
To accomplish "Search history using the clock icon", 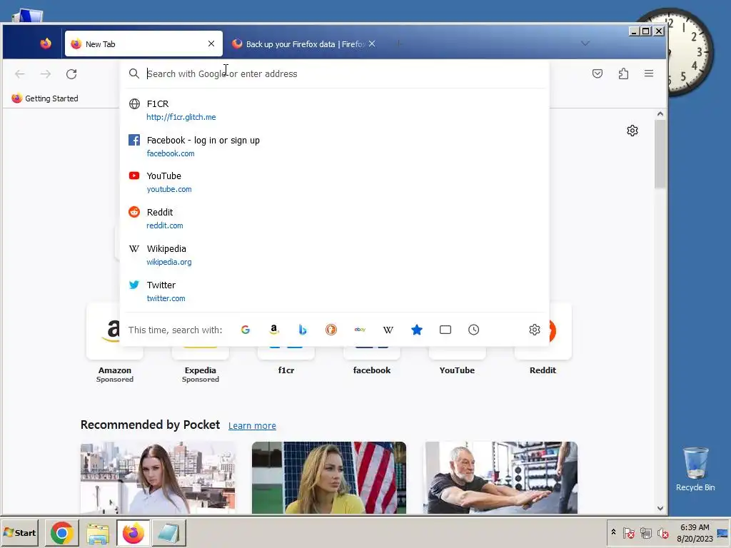I will (x=474, y=330).
